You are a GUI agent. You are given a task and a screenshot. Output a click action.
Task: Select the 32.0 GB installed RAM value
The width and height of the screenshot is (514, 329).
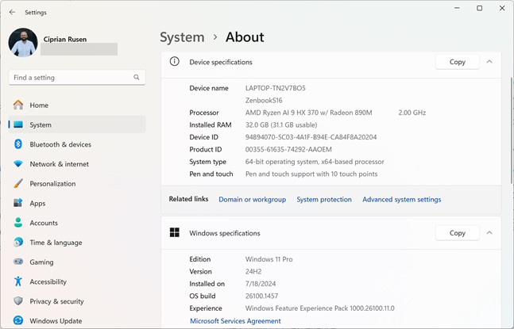coord(281,125)
